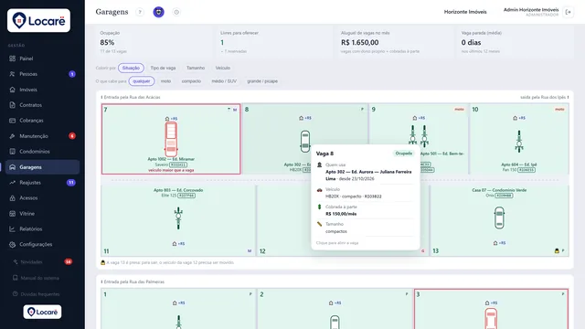585x329 pixels.
Task: Click the Vitrine icon in sidebar
Action: (12, 213)
